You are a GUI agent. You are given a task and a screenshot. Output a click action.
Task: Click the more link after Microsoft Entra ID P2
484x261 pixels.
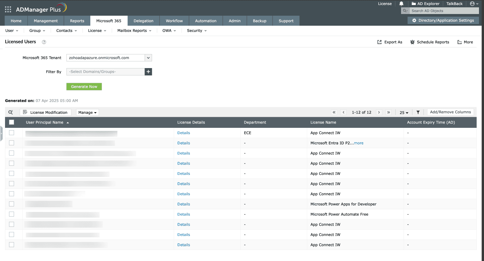[x=359, y=143]
